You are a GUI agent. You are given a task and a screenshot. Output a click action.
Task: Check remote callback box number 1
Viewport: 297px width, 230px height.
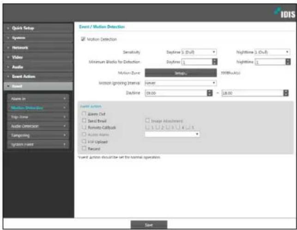point(147,127)
